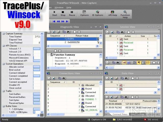163x122 pixels.
Task: Open the Help menu
Action: point(69,7)
